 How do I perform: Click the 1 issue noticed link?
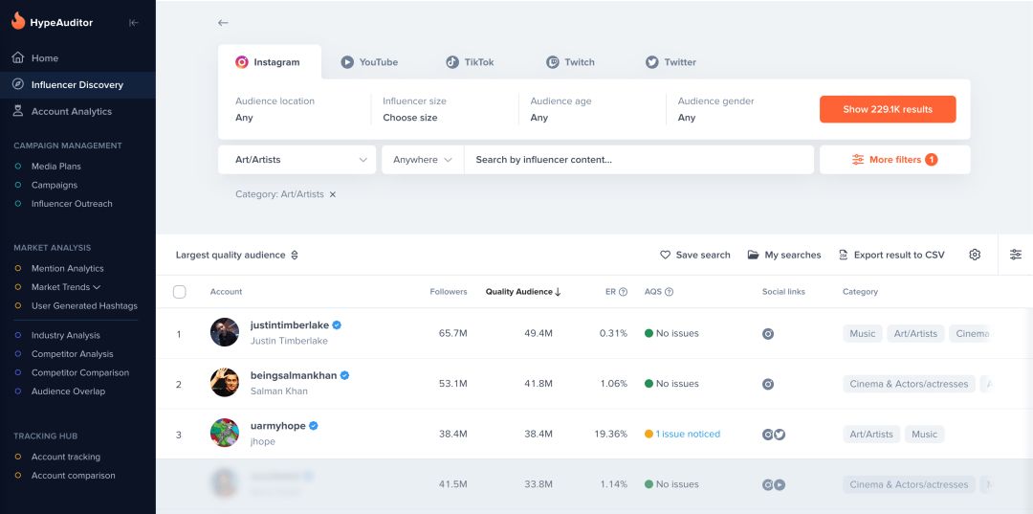[688, 435]
